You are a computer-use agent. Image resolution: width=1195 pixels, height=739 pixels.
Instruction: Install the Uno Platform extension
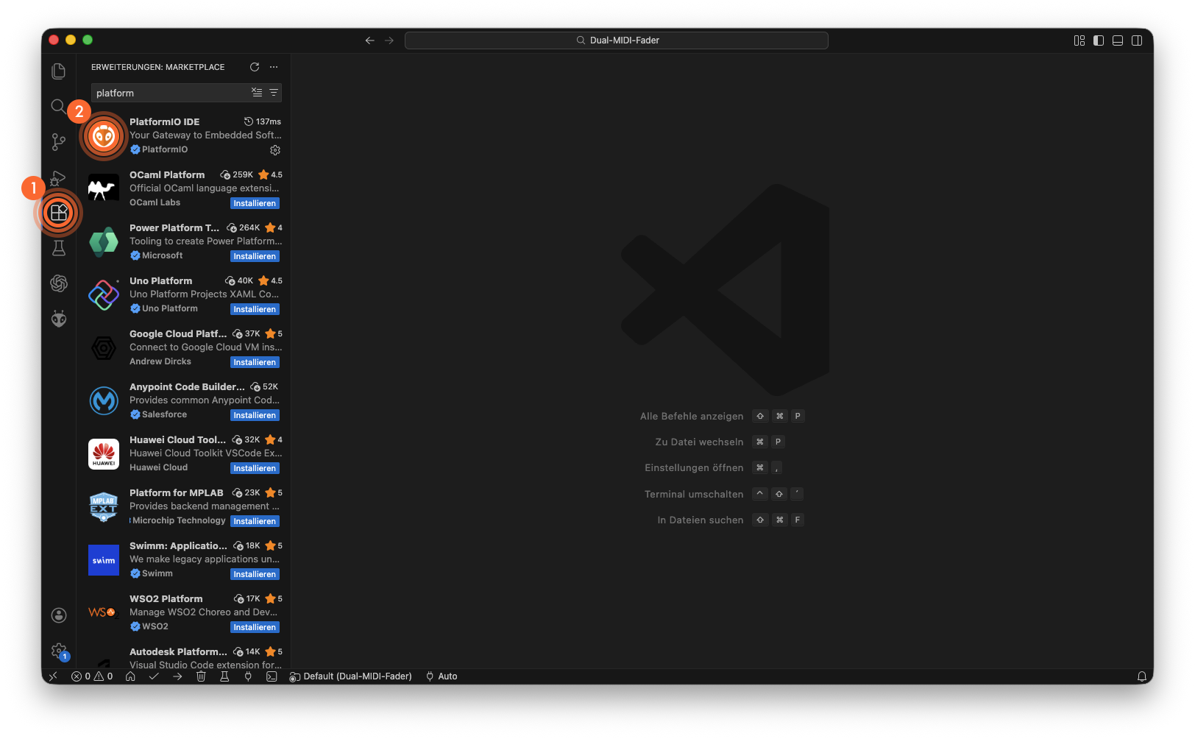click(x=255, y=309)
